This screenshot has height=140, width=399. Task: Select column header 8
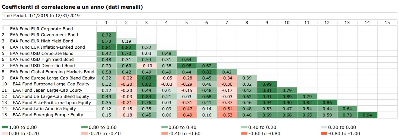[247, 23]
